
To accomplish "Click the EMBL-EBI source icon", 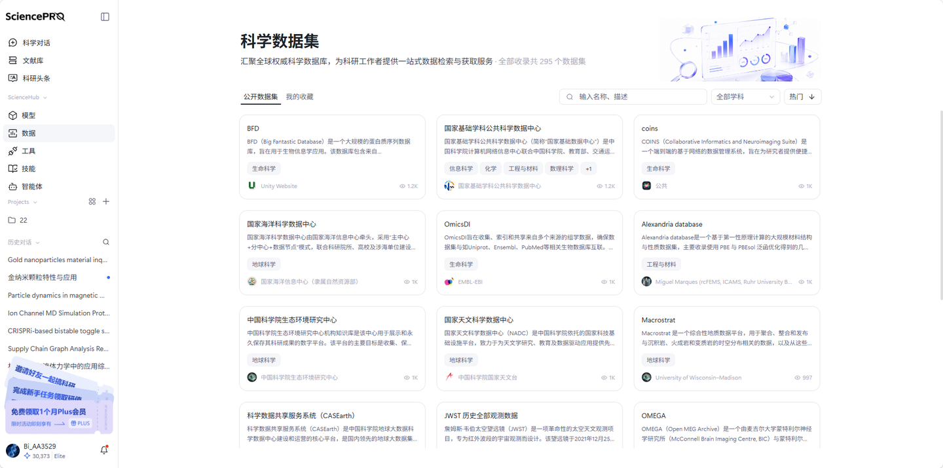I will pos(449,282).
